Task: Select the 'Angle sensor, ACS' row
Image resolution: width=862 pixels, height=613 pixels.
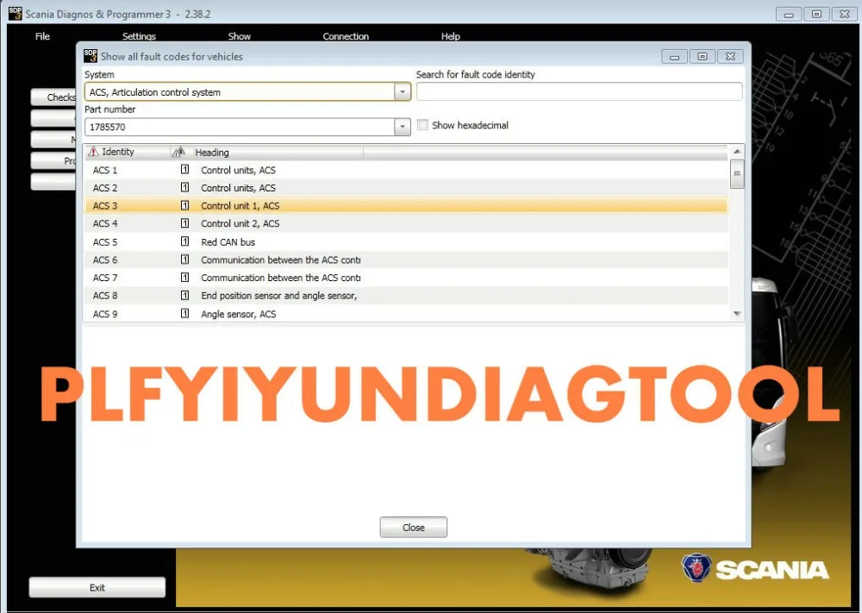Action: (406, 314)
